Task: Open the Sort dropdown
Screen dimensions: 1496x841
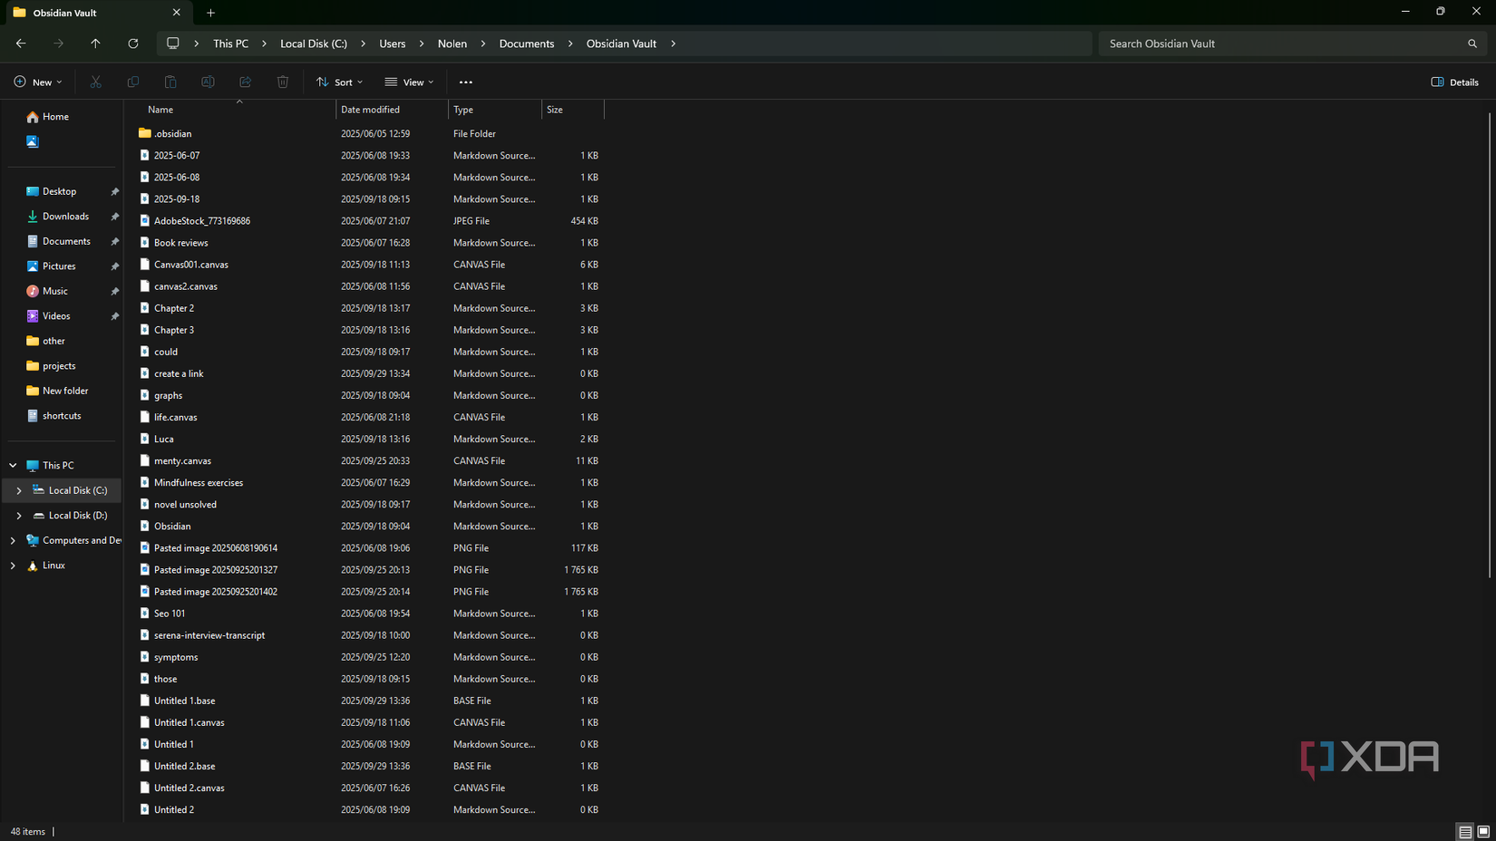Action: [x=339, y=82]
